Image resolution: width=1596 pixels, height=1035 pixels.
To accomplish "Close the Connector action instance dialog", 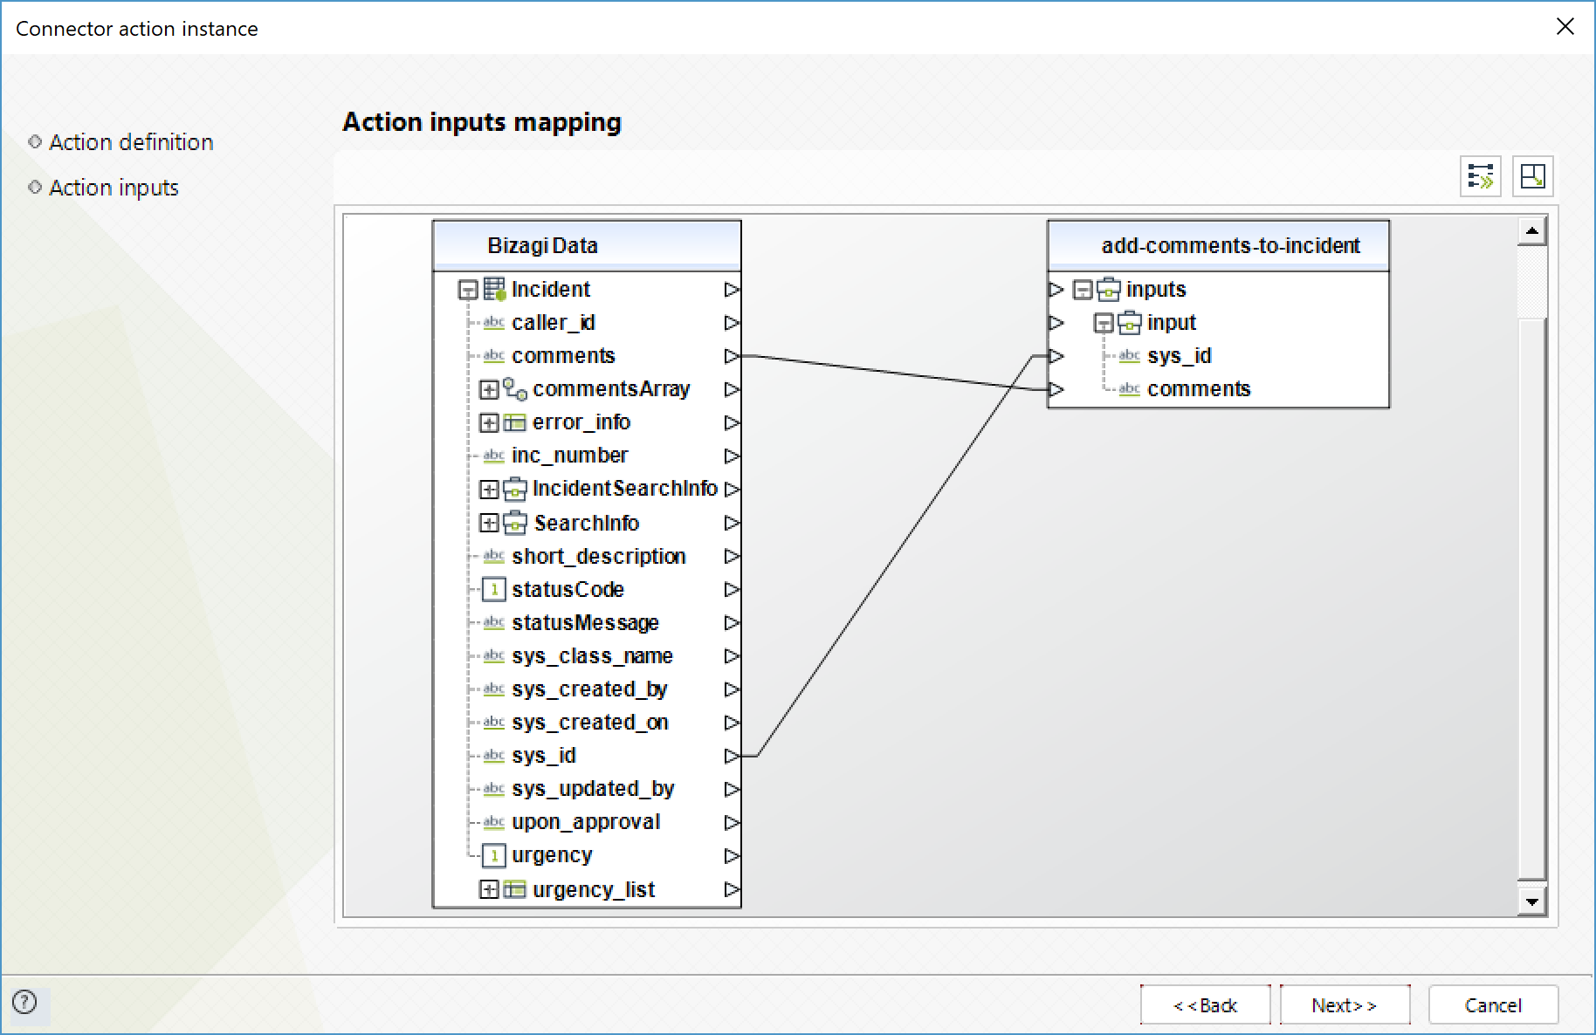I will [1565, 27].
